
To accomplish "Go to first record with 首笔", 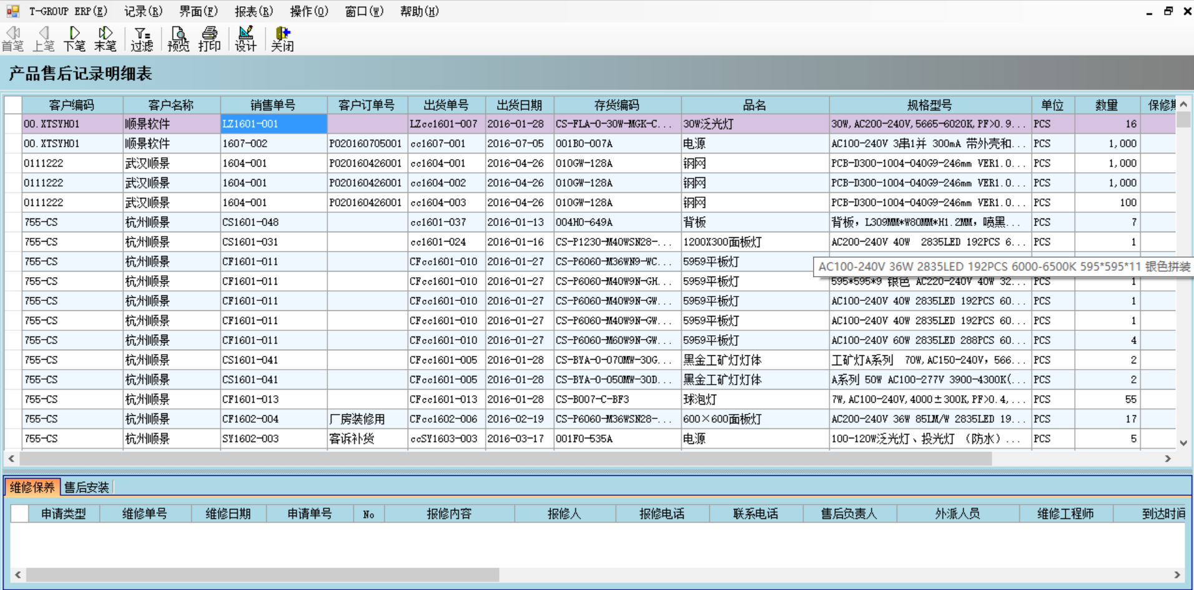I will [x=12, y=39].
